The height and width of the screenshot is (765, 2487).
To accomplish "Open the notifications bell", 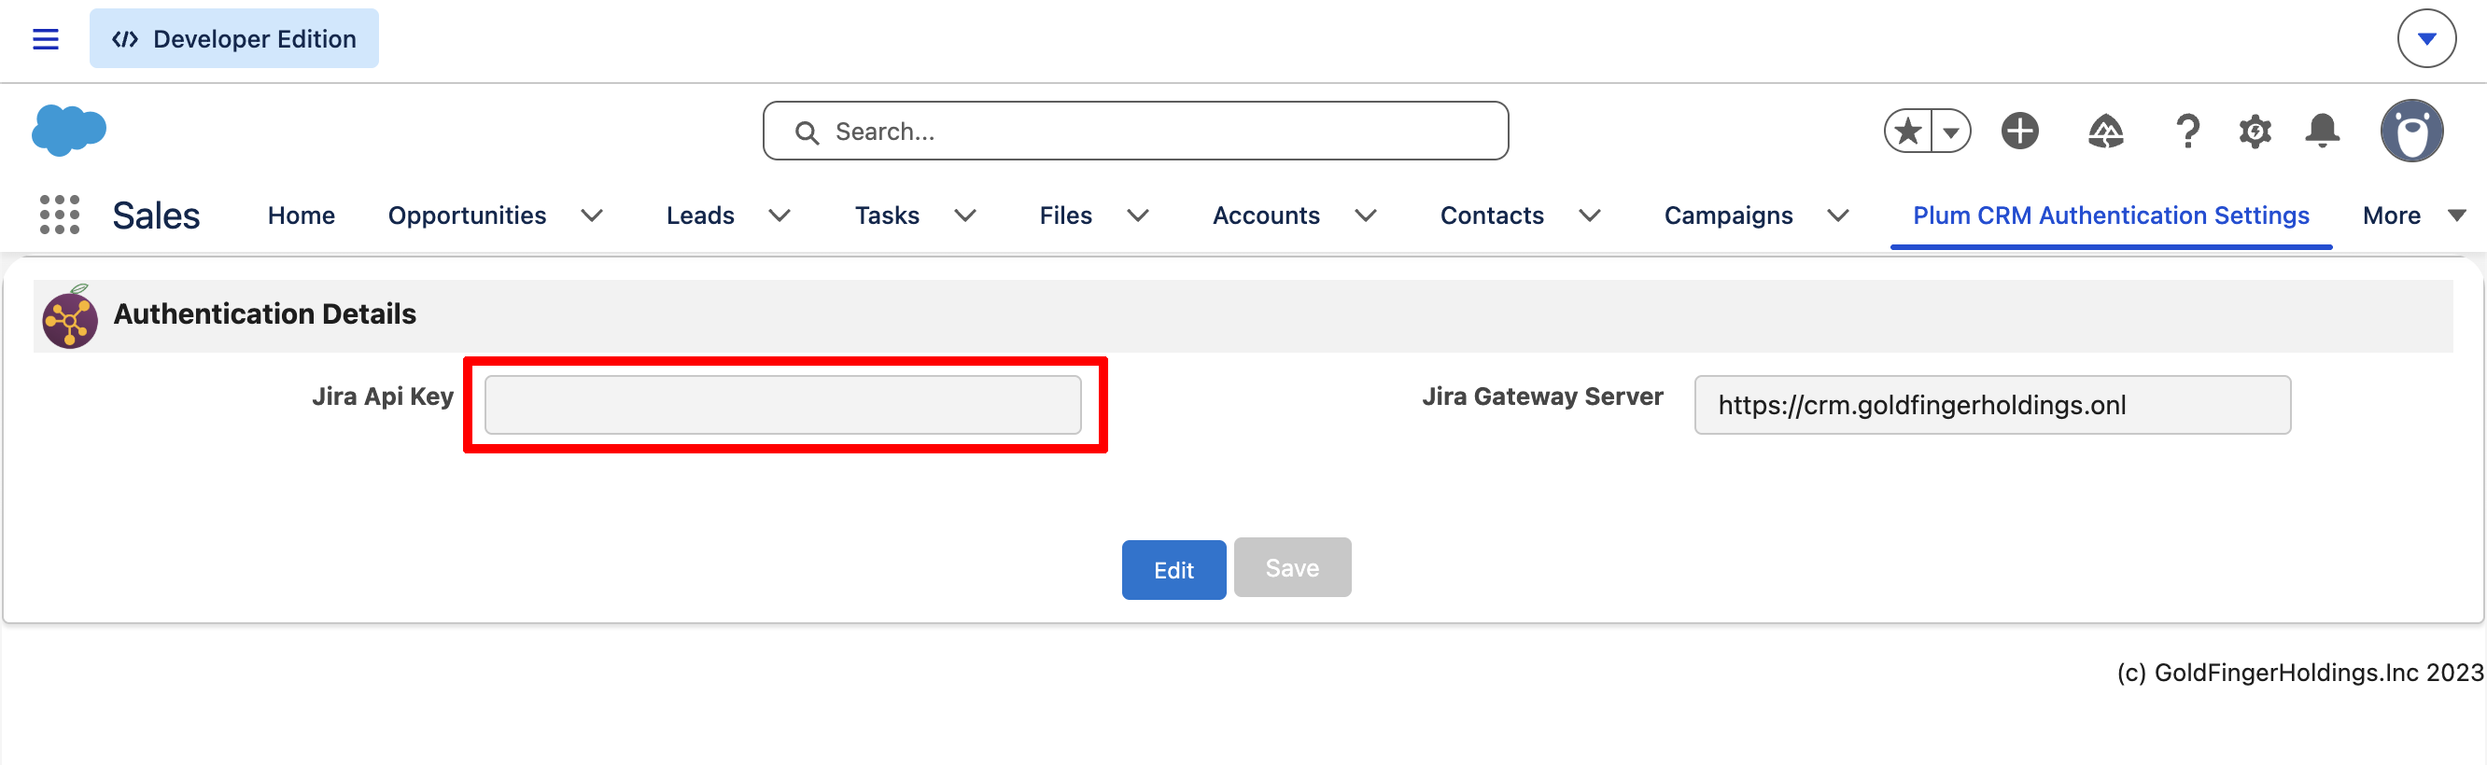I will (2322, 131).
